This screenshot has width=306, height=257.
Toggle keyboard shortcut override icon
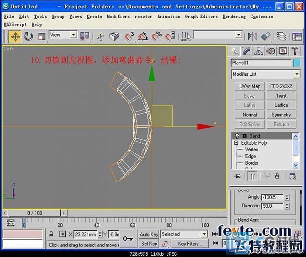(x=114, y=37)
